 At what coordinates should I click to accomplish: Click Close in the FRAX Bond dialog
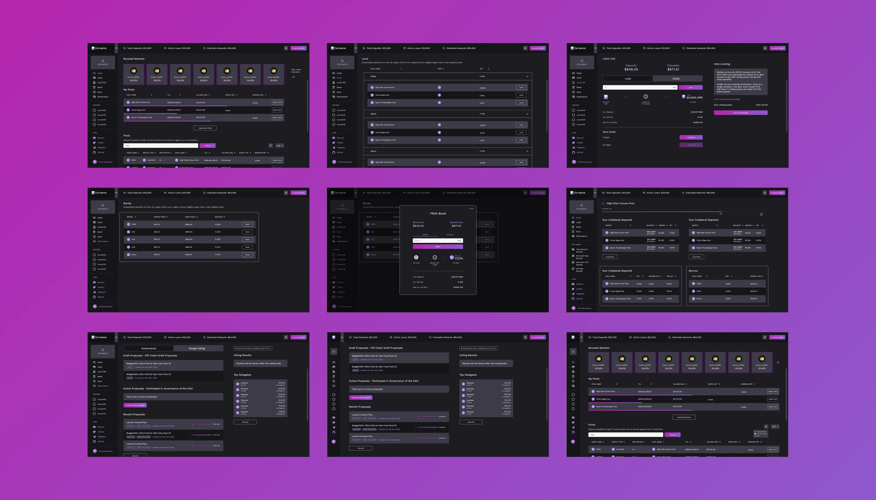(x=471, y=208)
